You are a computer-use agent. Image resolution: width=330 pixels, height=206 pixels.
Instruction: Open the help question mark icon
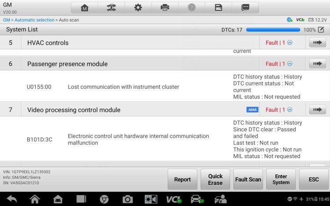coord(191,8)
